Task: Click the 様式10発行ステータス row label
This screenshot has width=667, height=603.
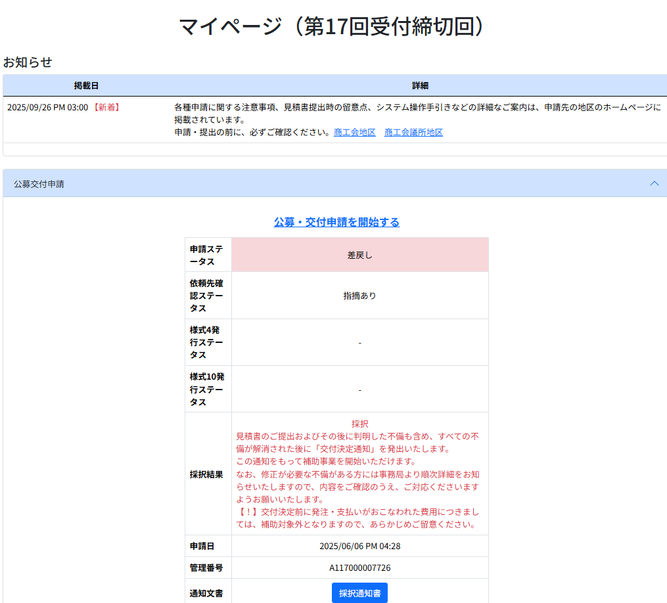Action: coord(208,389)
